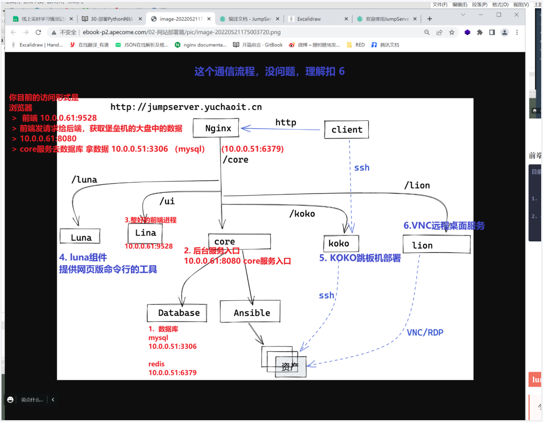Click the 编辑(E) menu in background window
This screenshot has height=422, width=543.
click(460, 5)
